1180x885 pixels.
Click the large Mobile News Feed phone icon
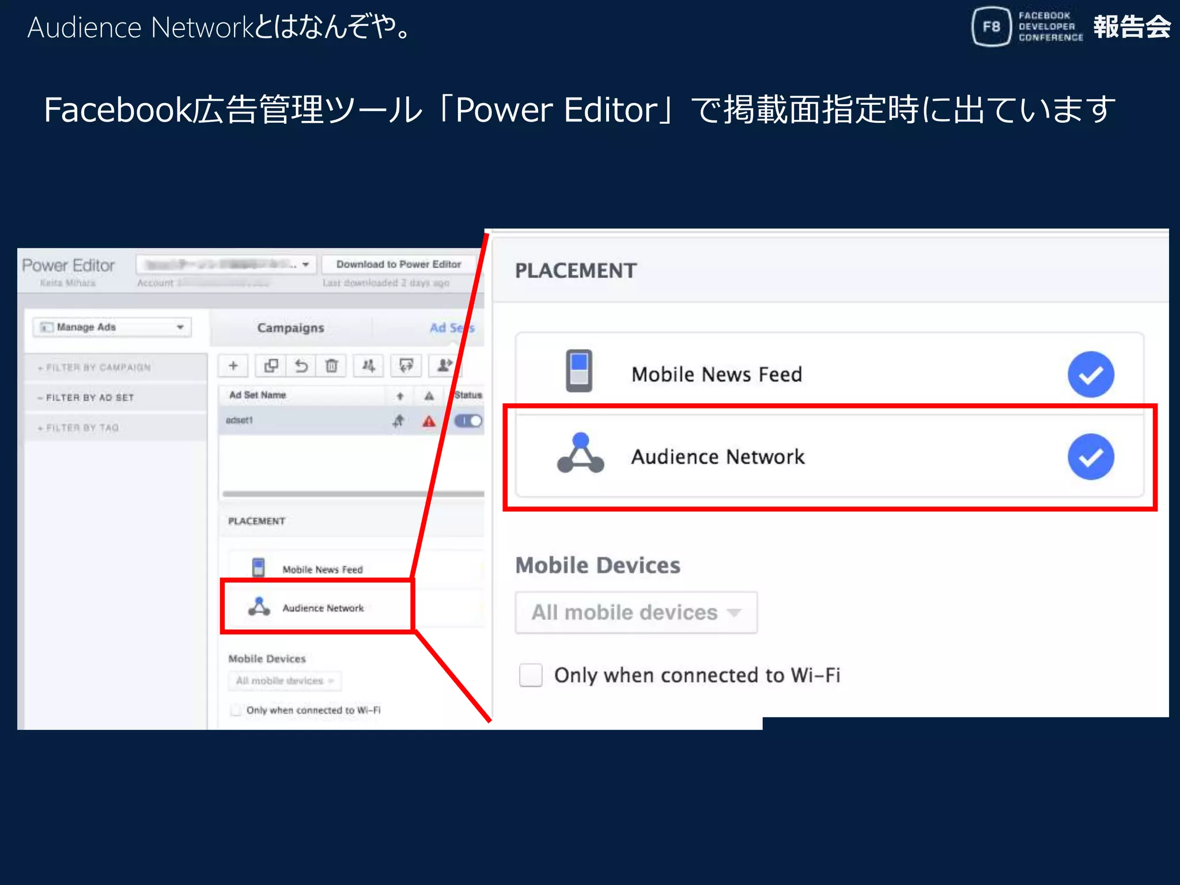[579, 371]
